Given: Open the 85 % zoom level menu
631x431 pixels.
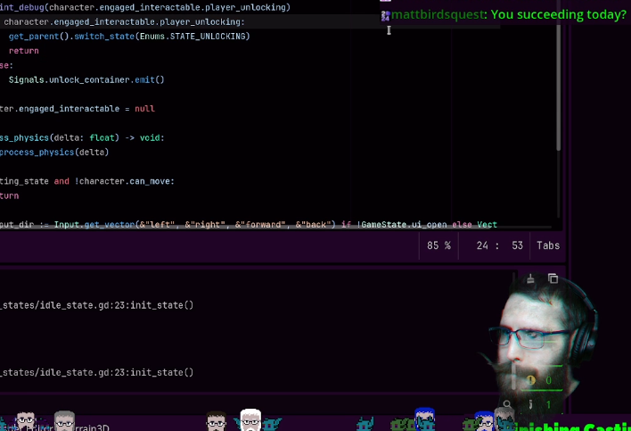Looking at the screenshot, I should (x=438, y=245).
